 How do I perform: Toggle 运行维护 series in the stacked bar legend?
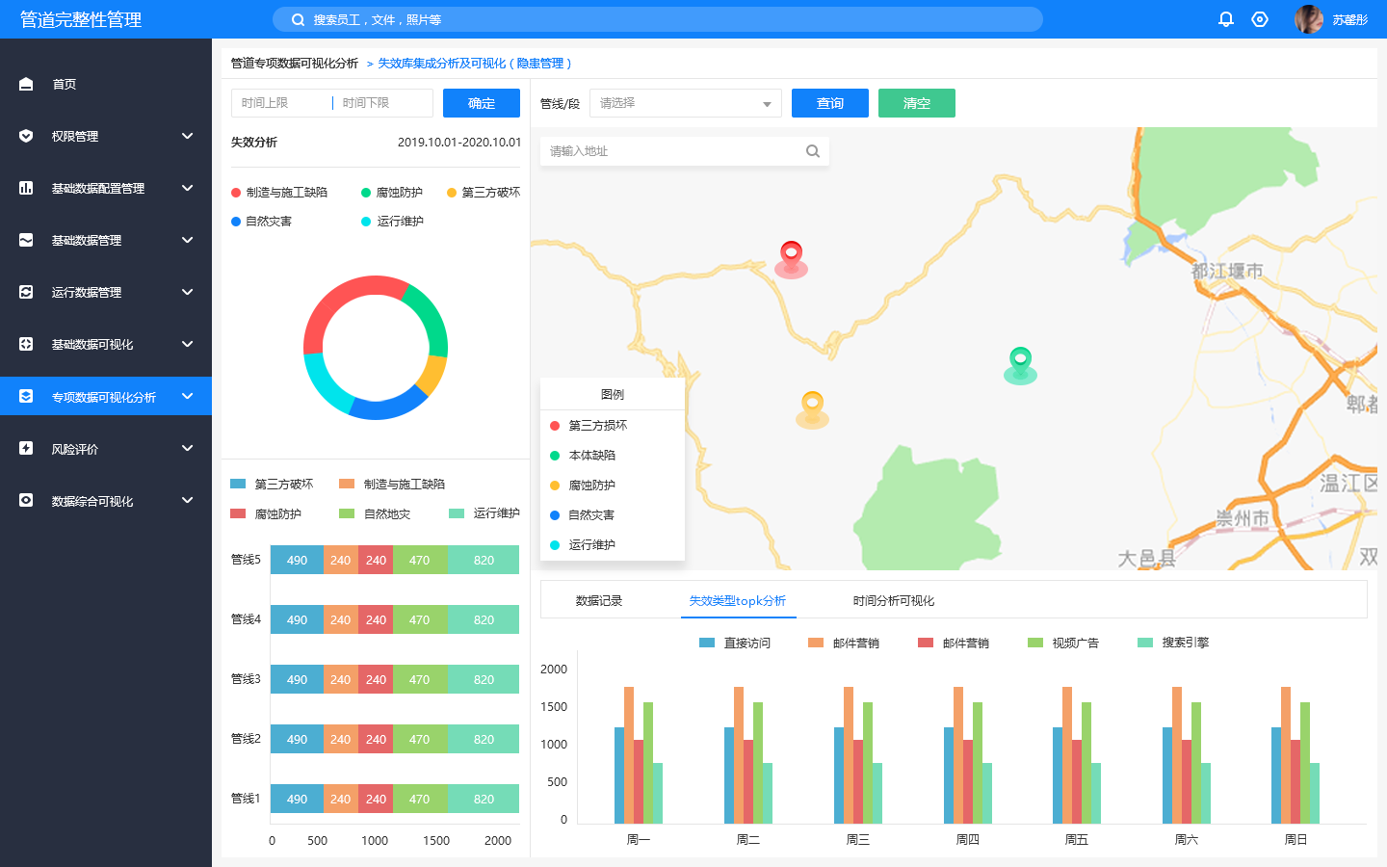click(484, 513)
